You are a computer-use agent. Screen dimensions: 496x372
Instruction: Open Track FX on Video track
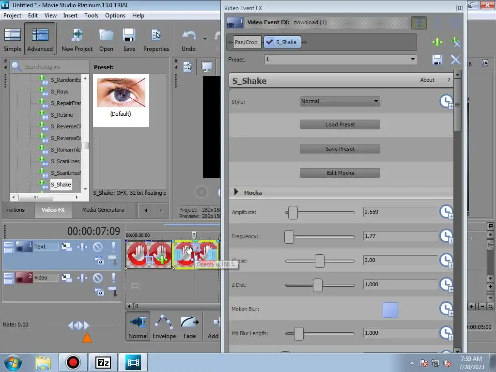coord(82,278)
